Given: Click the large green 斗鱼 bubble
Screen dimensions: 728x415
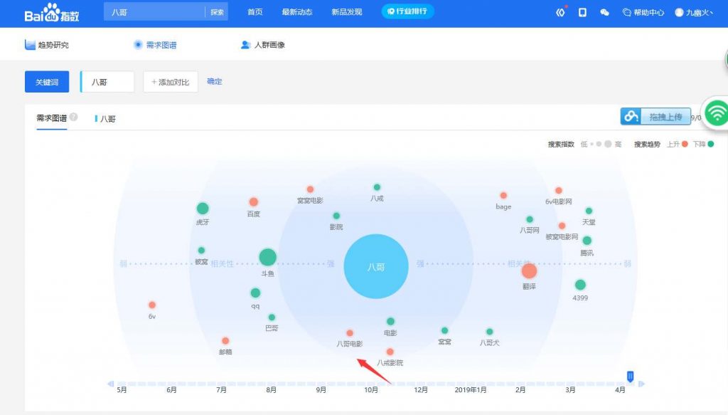Looking at the screenshot, I should click(267, 257).
